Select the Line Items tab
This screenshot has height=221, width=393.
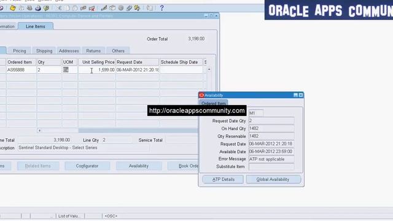36,26
